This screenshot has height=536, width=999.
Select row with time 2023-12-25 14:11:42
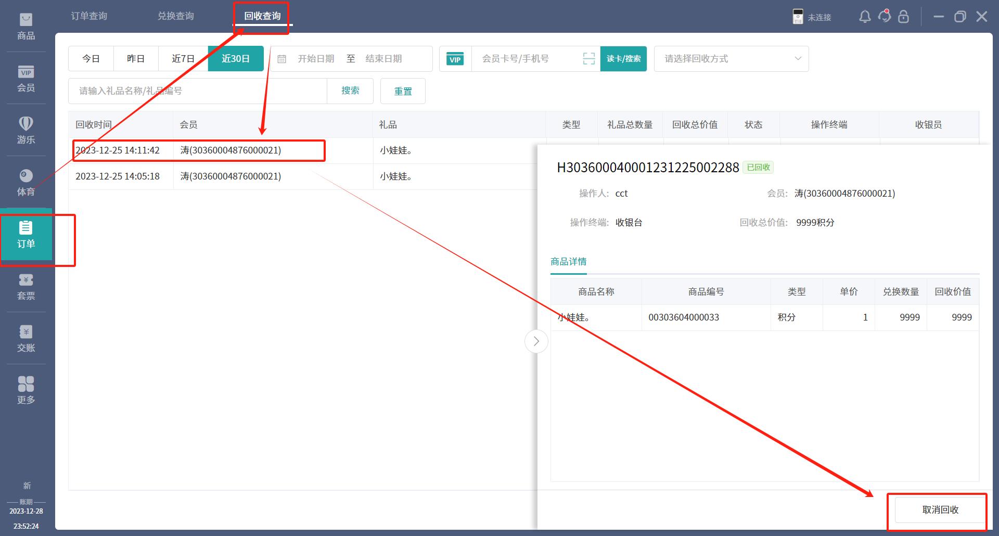[x=303, y=150]
